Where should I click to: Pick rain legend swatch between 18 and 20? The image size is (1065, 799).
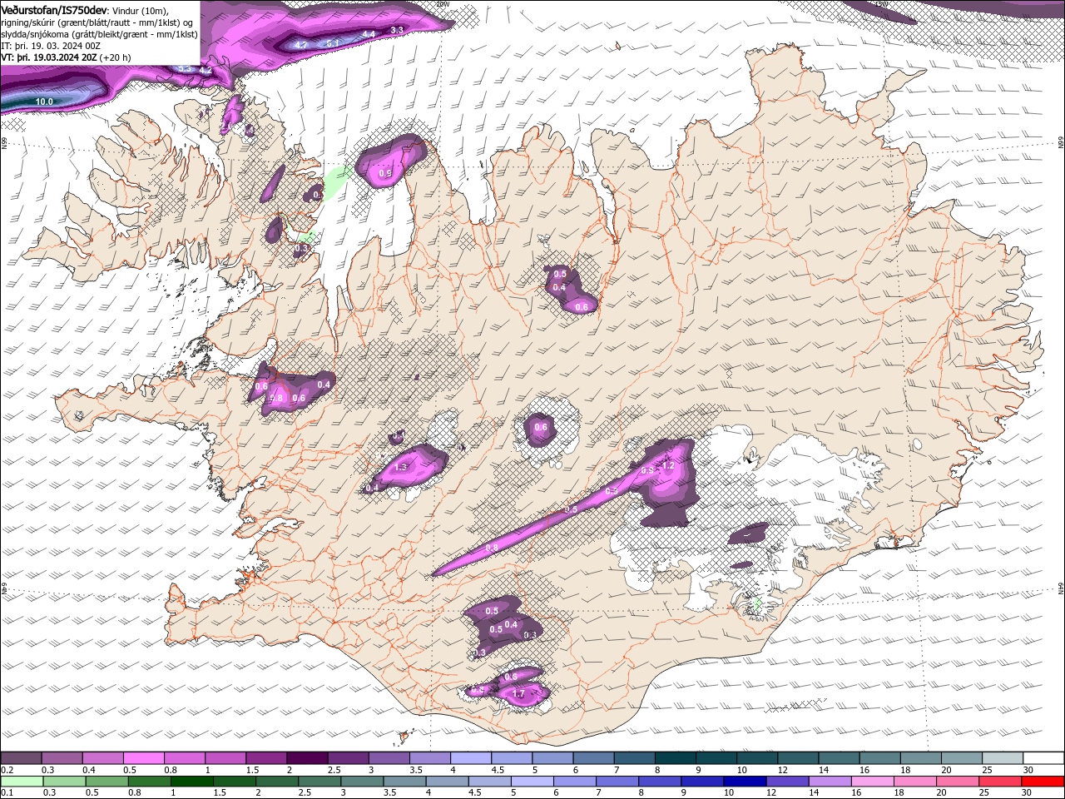(915, 782)
